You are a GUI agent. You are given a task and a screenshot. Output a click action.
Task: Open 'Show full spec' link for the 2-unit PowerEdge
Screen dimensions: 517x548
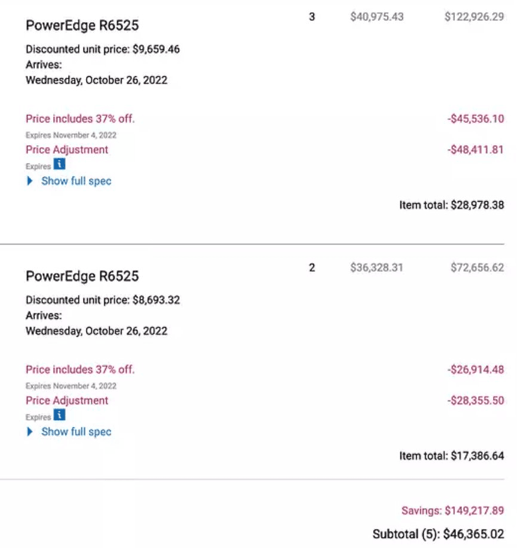click(76, 432)
